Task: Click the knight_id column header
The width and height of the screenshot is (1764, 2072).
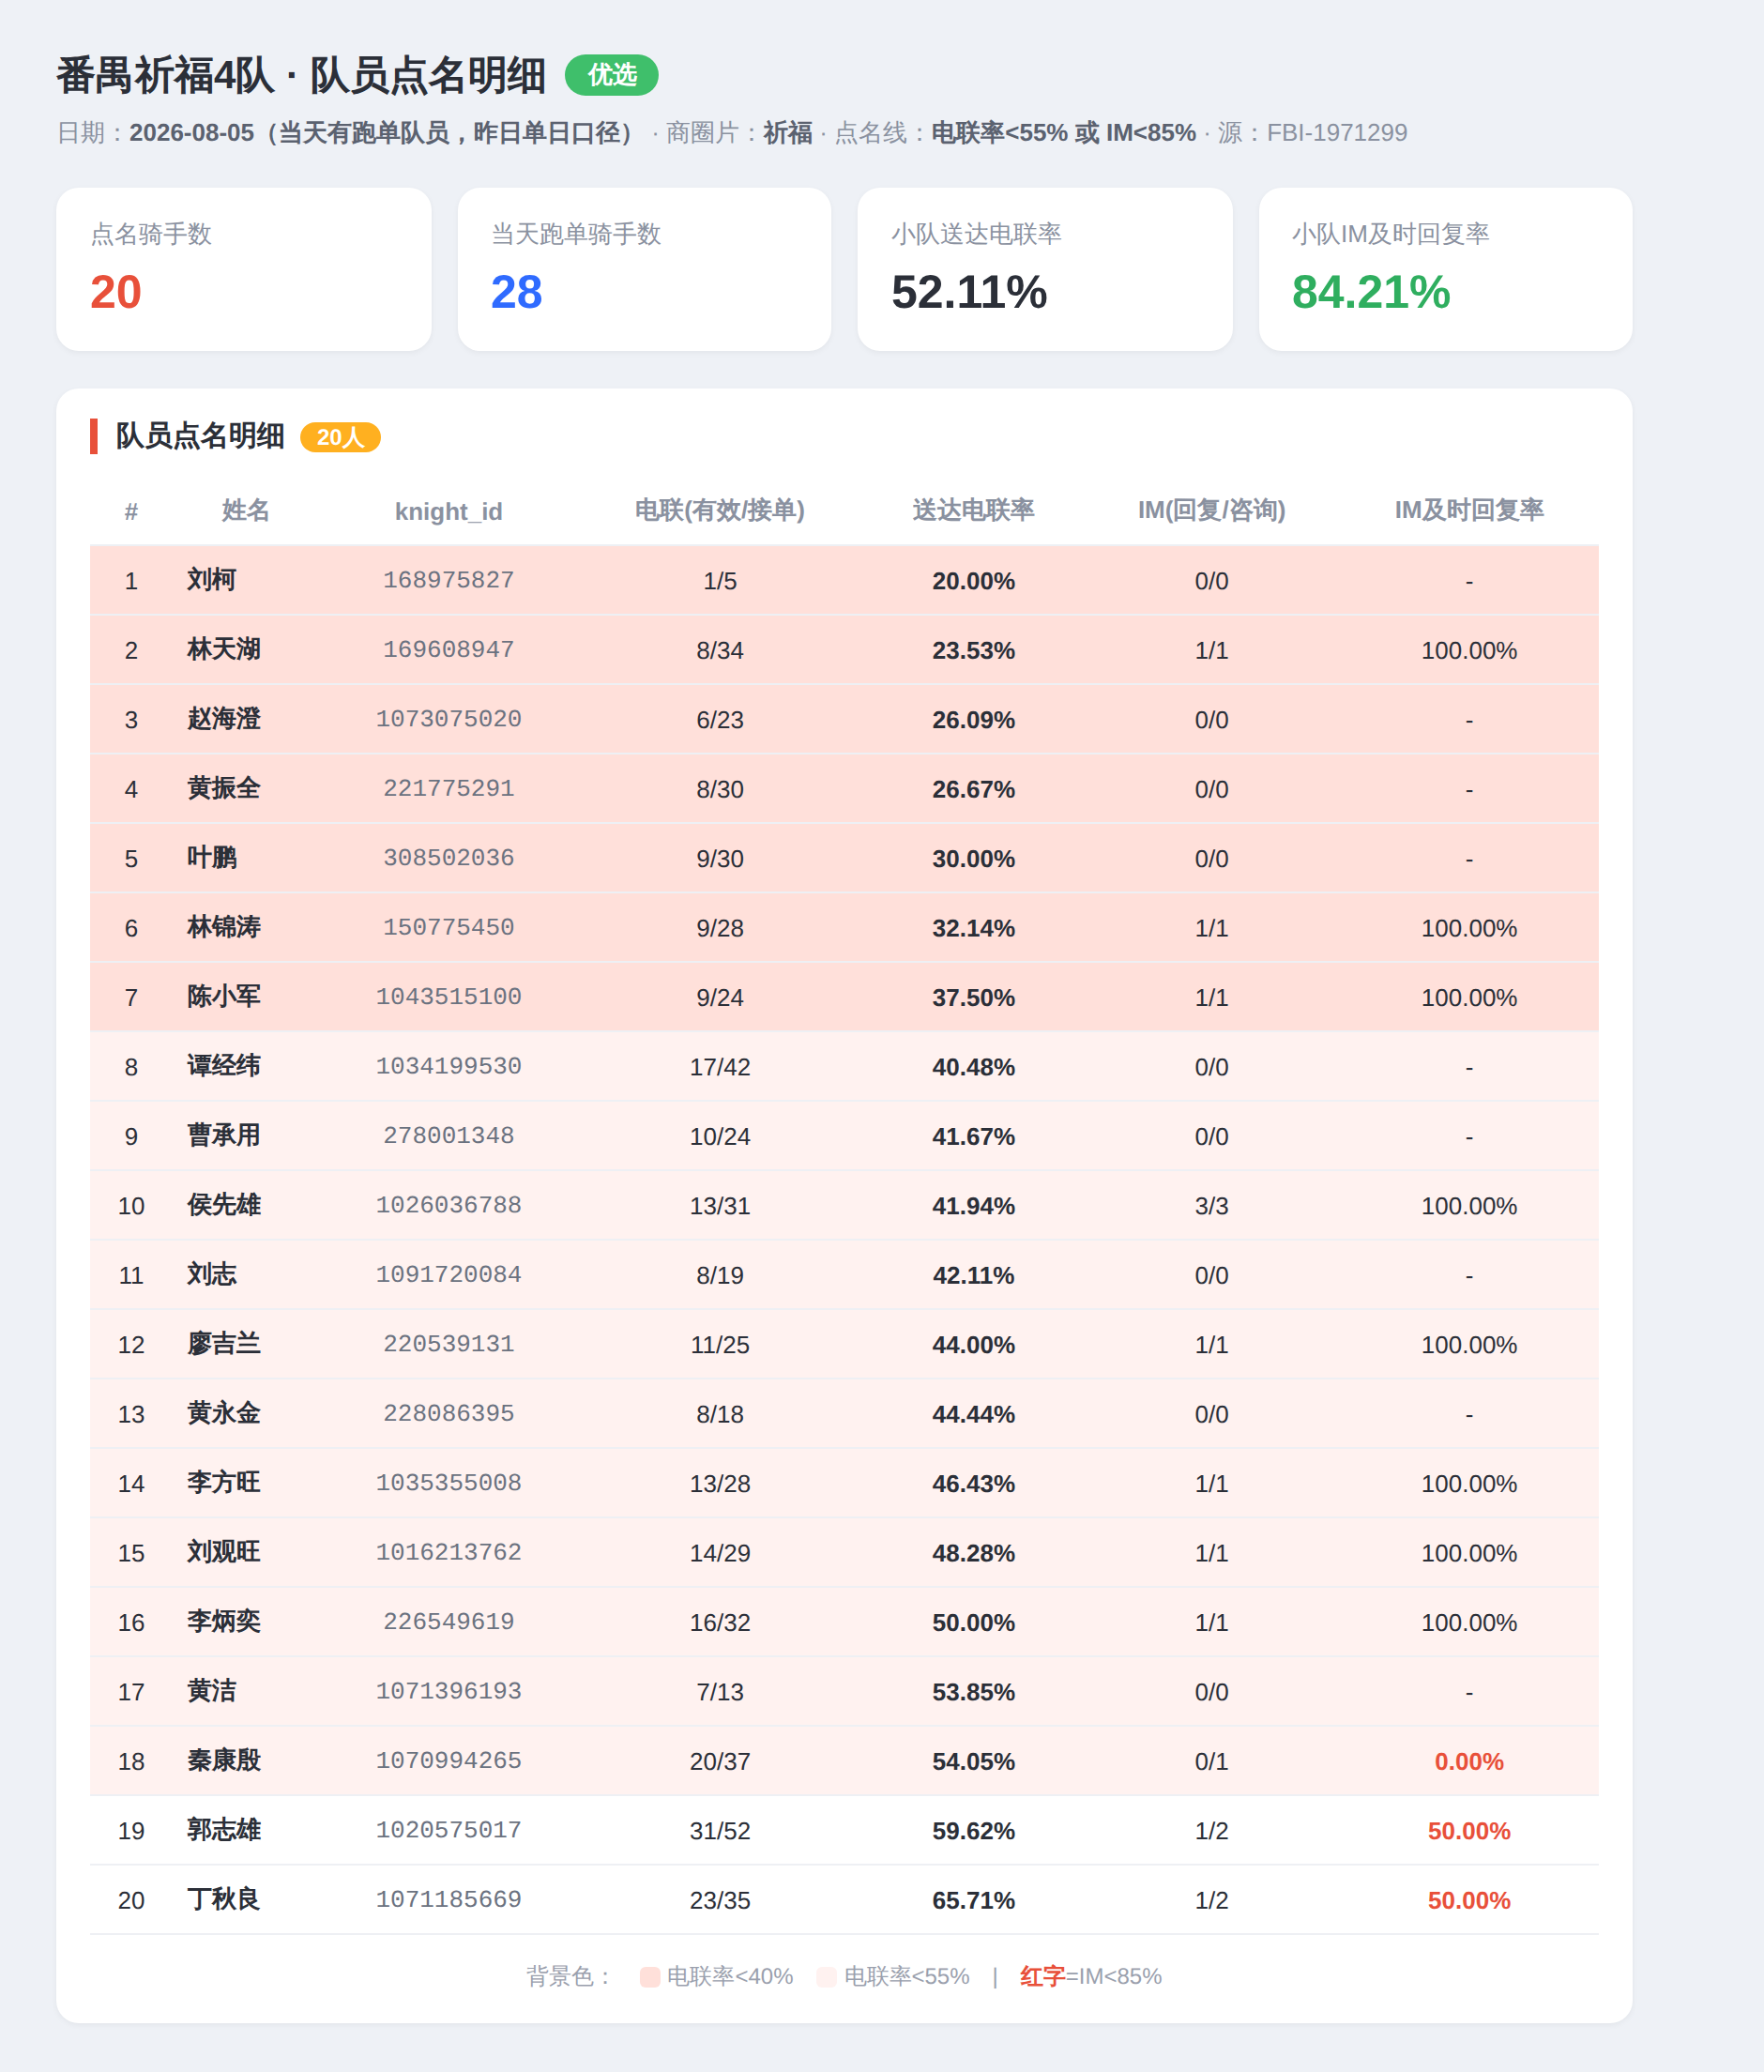Action: pos(449,511)
